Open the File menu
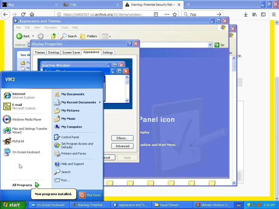279x209 pixels. [x=18, y=27]
